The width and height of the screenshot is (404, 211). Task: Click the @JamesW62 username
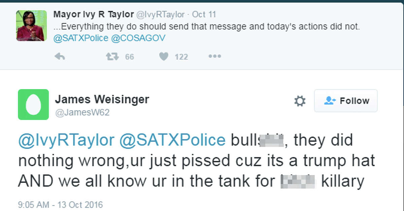[x=82, y=113]
